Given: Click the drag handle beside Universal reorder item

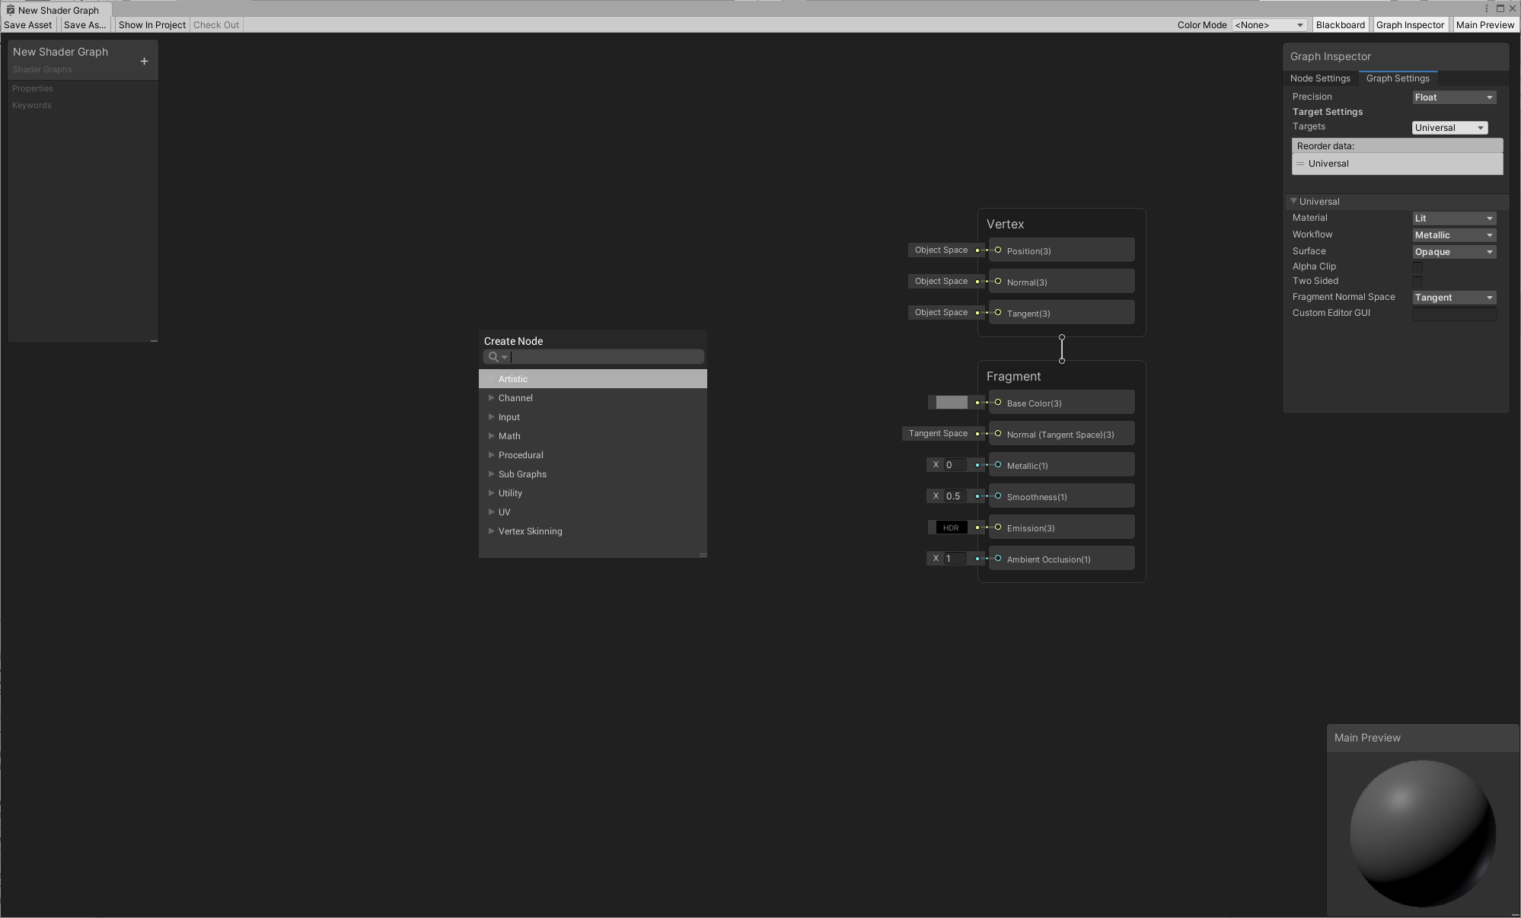Looking at the screenshot, I should coord(1300,164).
